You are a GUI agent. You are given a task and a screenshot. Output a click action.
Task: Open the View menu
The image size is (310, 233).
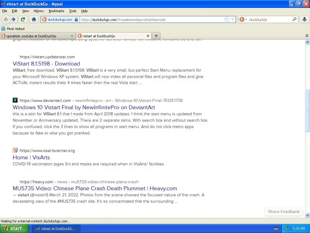pos(25,11)
